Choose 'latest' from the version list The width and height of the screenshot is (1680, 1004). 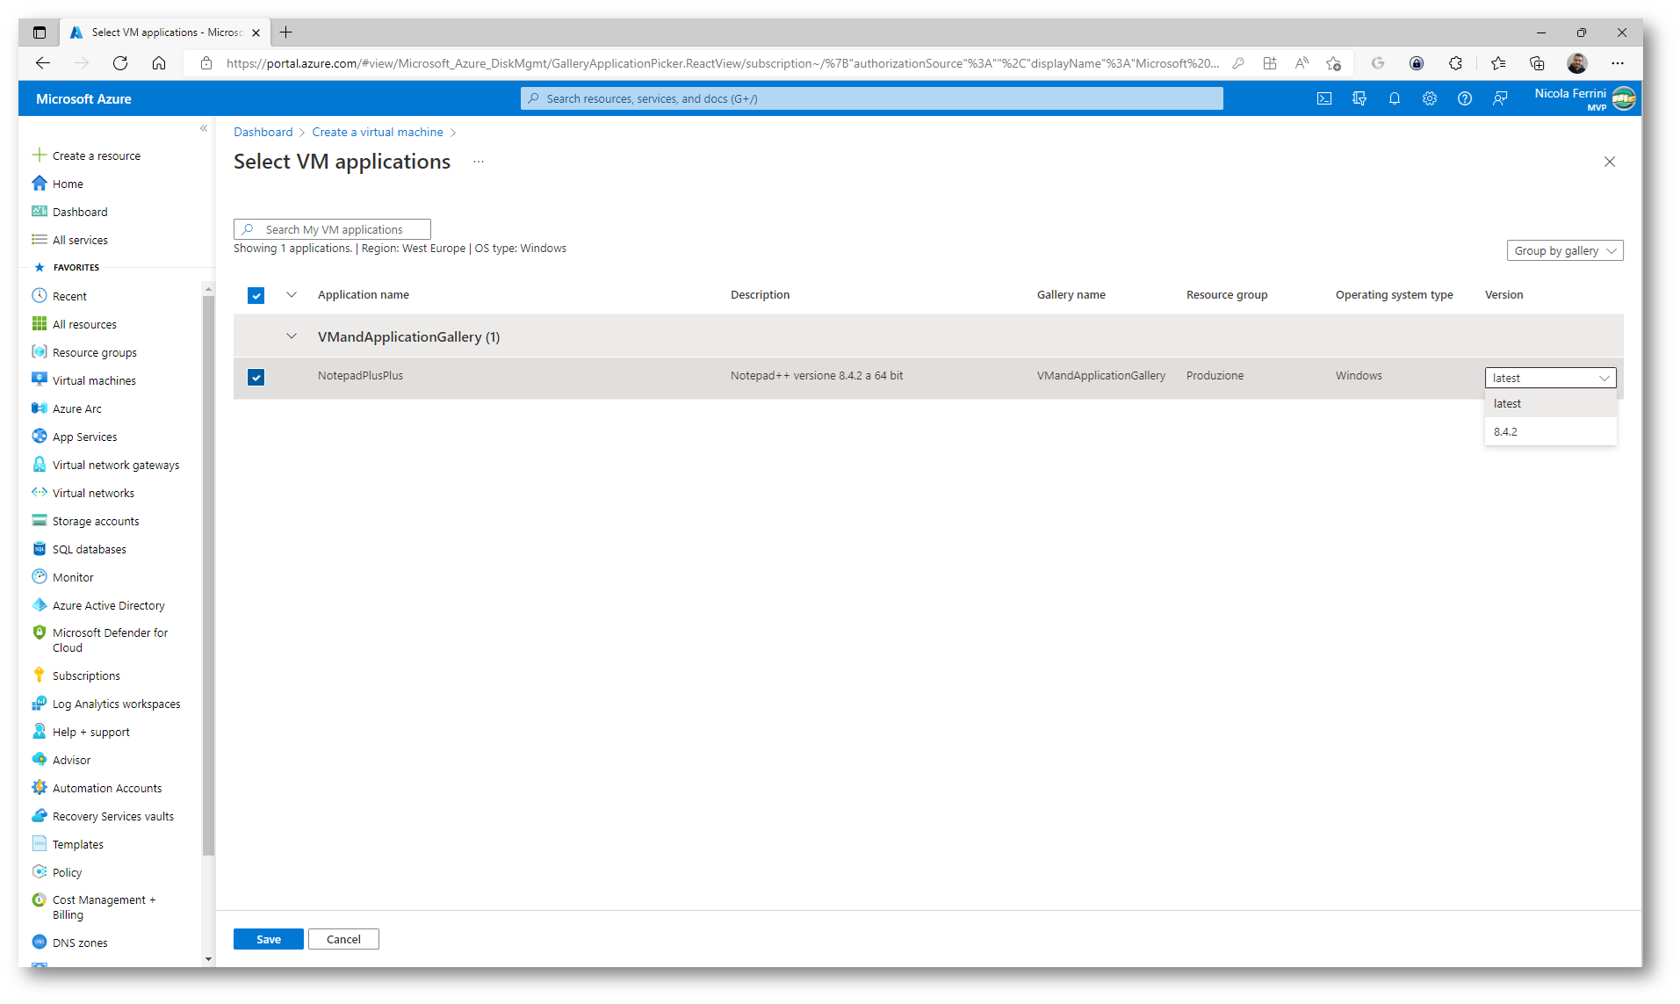[x=1550, y=403]
